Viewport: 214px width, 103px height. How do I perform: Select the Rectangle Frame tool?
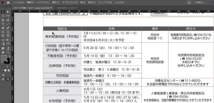3,32
